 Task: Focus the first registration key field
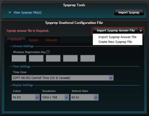[19, 58]
